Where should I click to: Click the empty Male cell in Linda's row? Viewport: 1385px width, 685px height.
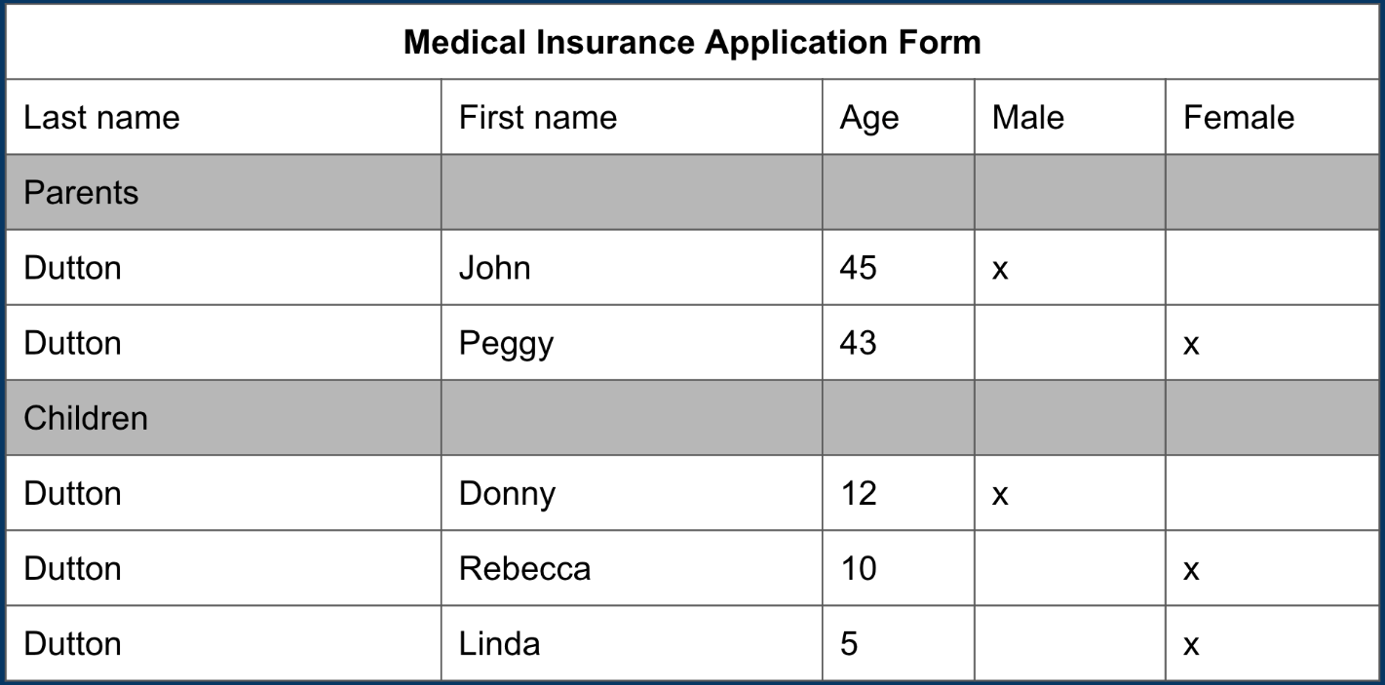point(1069,643)
